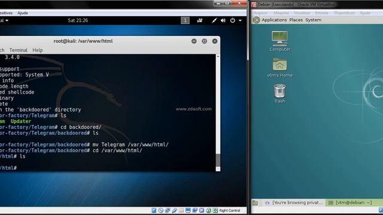This screenshot has height=215, width=383.
Task: Open Visualizar menu in Debian VirtualBox window
Action: tap(302, 13)
